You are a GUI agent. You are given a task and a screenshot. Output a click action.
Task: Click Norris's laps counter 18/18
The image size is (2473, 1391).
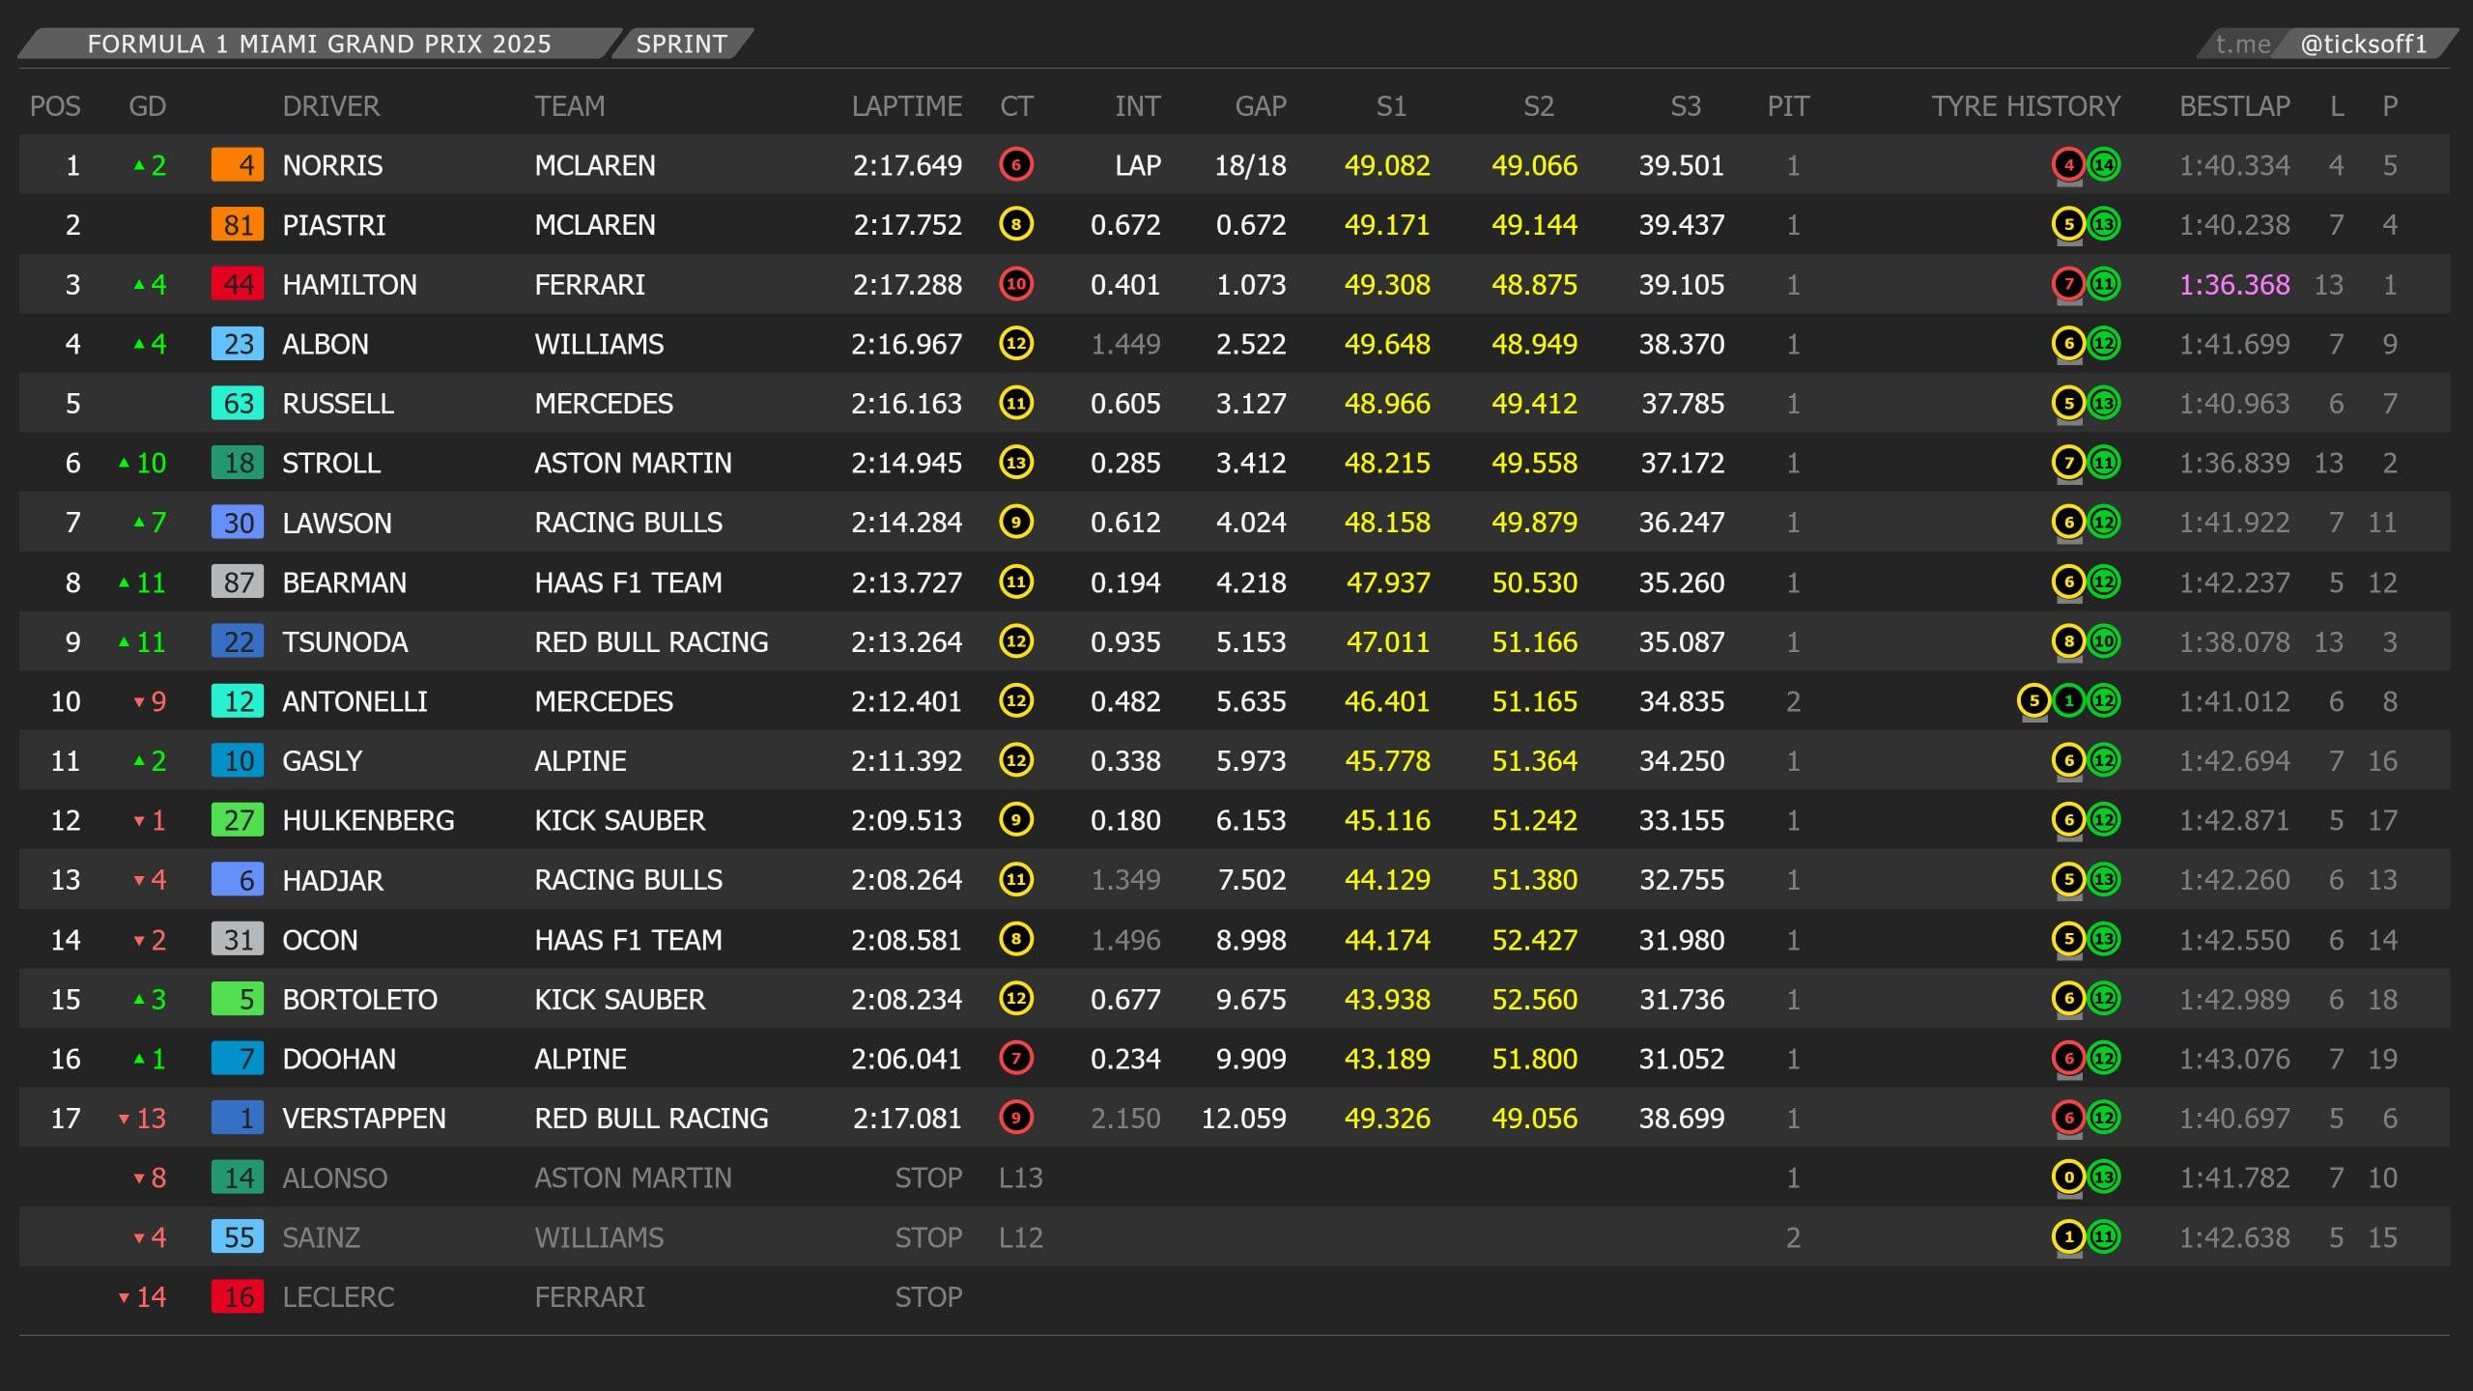coord(1250,165)
